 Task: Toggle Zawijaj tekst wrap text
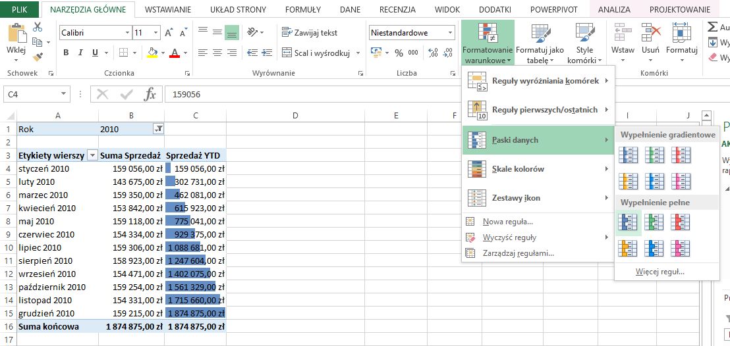point(309,32)
